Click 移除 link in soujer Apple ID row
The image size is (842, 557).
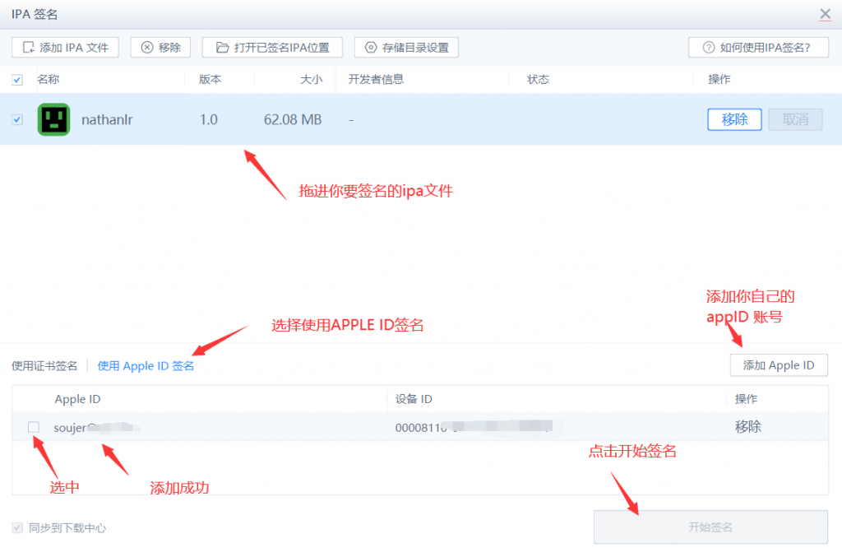click(748, 426)
